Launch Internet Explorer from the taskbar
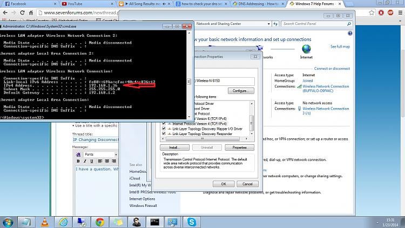The height and width of the screenshot is (228, 405). pyautogui.click(x=63, y=222)
